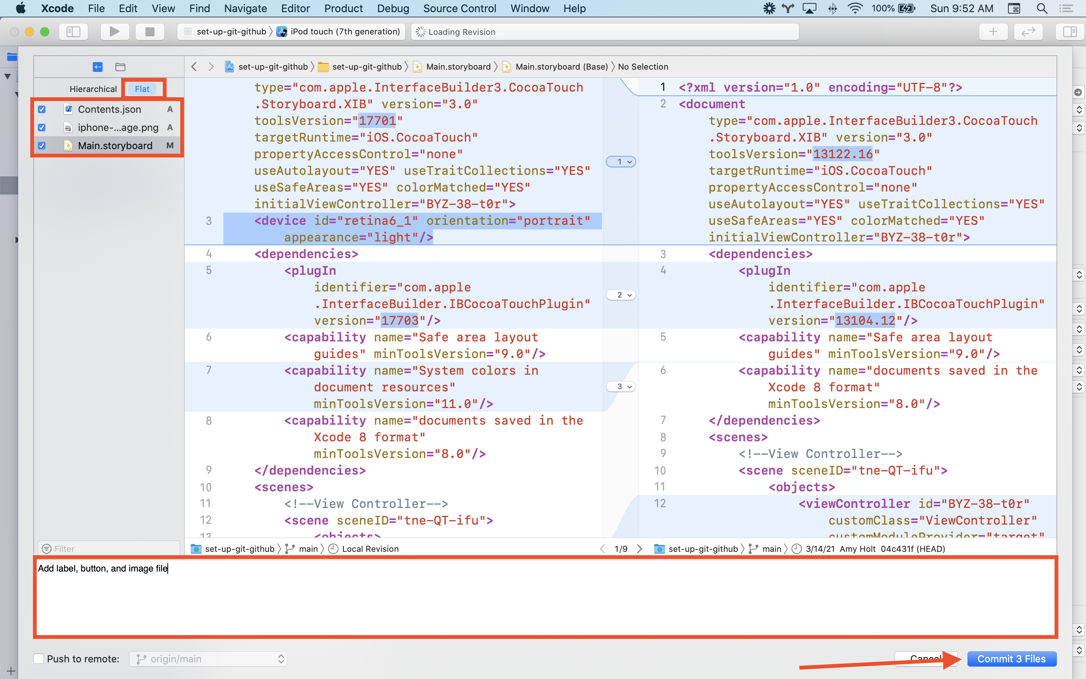Go forward with the right chevron in jump bar
The image size is (1086, 679).
(211, 67)
